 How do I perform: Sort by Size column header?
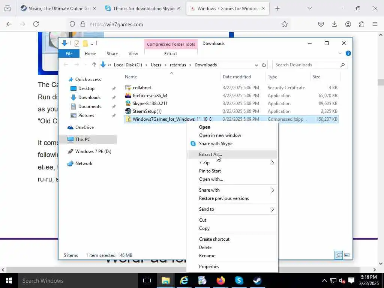316,77
